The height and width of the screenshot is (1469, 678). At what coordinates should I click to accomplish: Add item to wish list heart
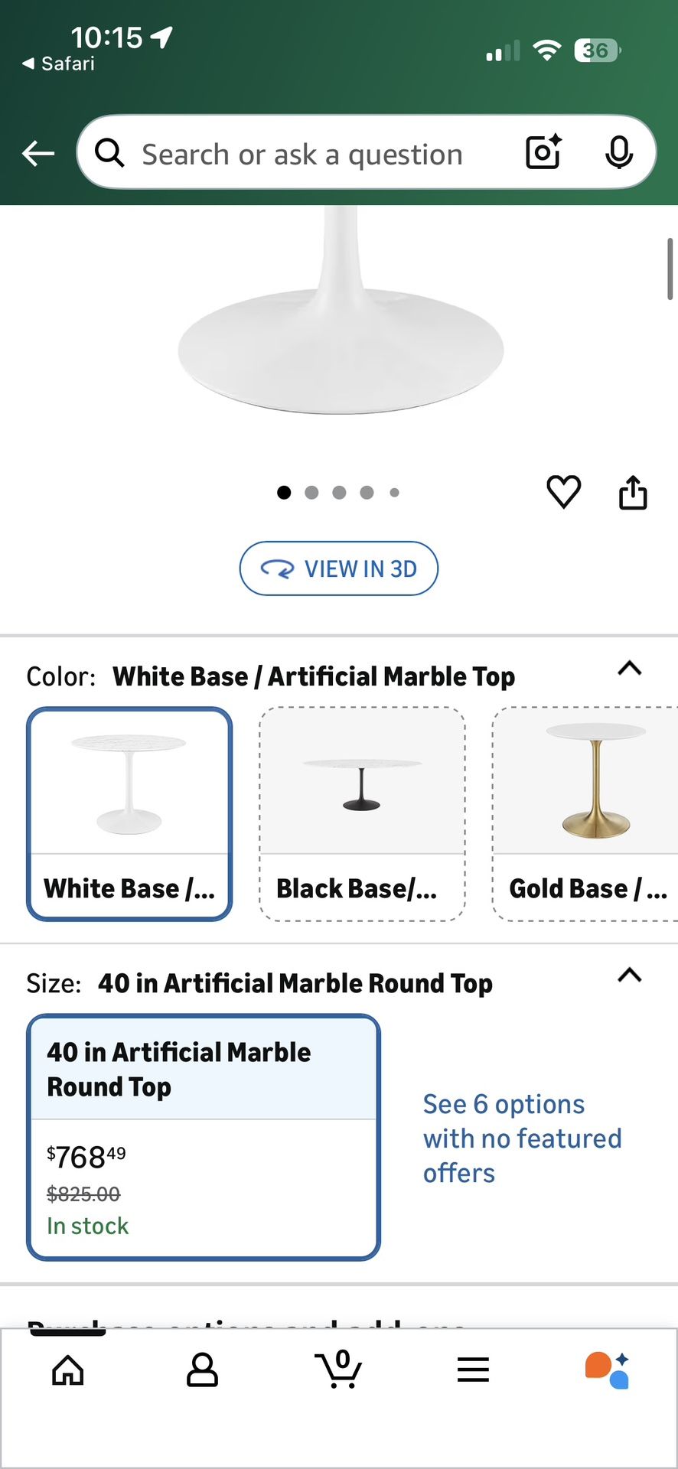coord(564,492)
